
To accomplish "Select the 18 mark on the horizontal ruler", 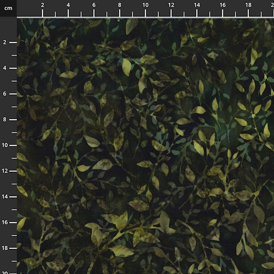I will tap(248, 5).
